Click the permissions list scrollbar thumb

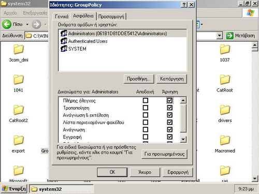pyautogui.click(x=183, y=118)
